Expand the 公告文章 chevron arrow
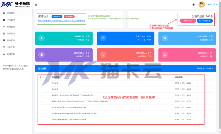Viewport: 221px width, 134px height. pos(28,47)
